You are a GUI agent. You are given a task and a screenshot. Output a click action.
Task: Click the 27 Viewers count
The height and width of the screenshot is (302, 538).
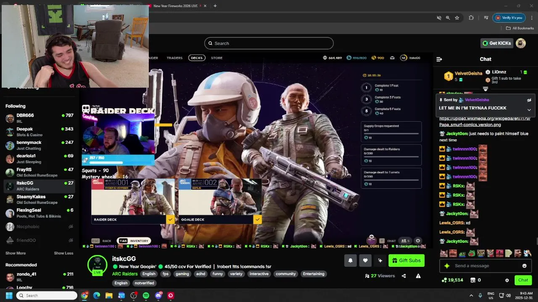[x=380, y=276]
